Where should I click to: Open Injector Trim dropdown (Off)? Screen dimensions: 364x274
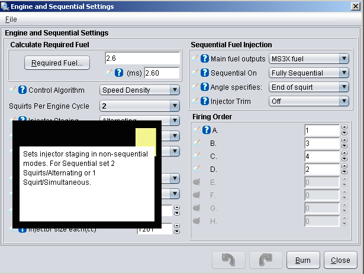click(309, 101)
